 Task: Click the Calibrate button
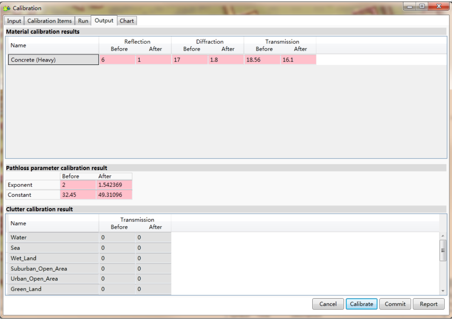[x=361, y=304]
